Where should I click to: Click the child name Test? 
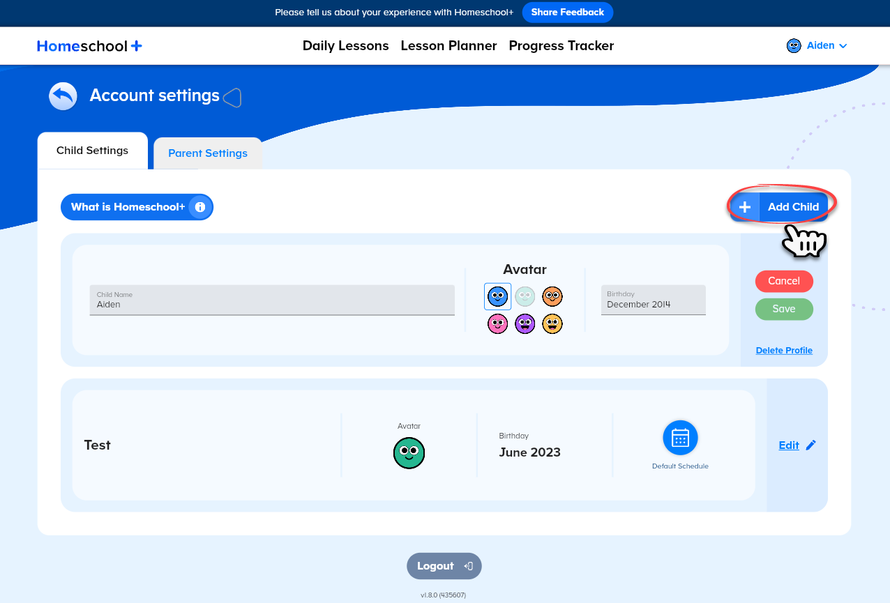[98, 445]
